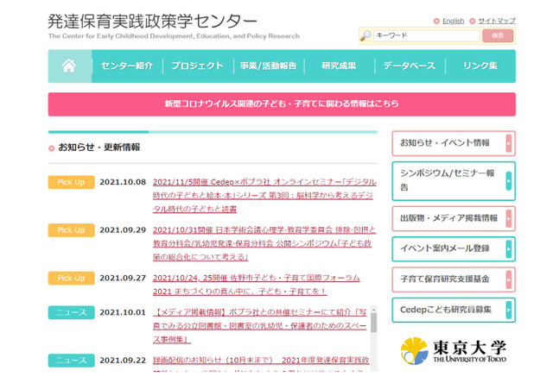Open the 2021.09.27 佐野市 forum link

(257, 285)
